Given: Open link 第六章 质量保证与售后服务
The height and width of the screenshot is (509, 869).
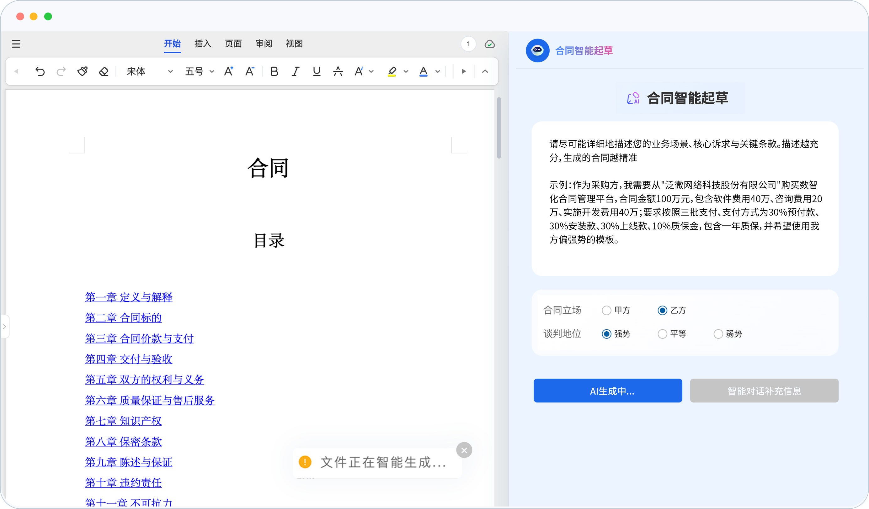Looking at the screenshot, I should click(x=150, y=400).
